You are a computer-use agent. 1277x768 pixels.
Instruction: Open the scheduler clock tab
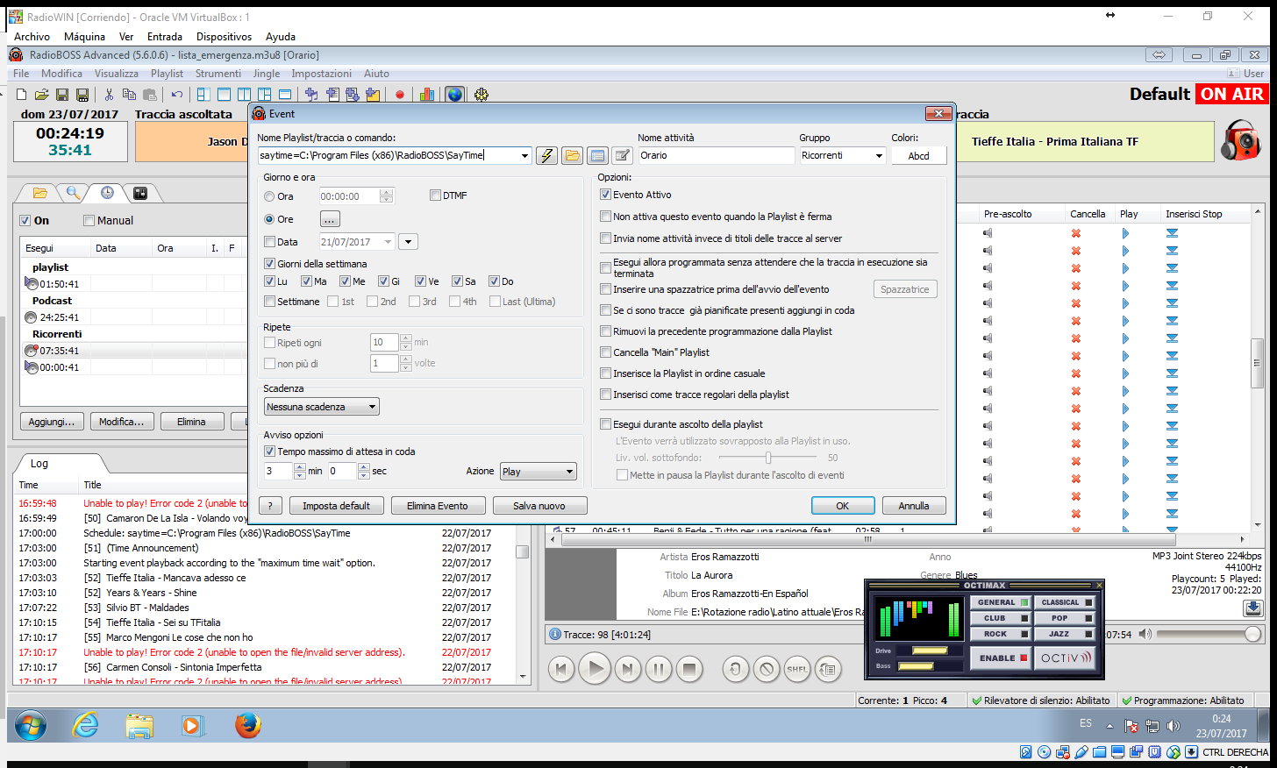coord(107,193)
